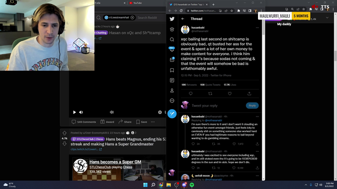Image resolution: width=337 pixels, height=189 pixels.
Task: Downvote the Hans beats Magnus post
Action: coord(64,144)
